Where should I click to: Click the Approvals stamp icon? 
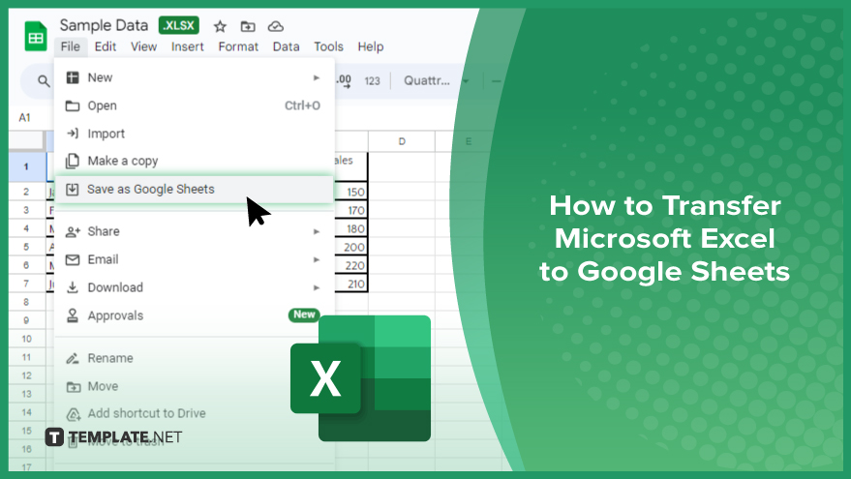(x=73, y=315)
